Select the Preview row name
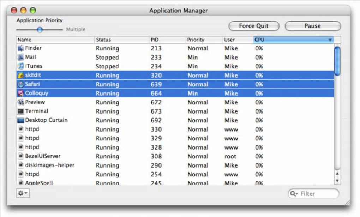The image size is (360, 217). (x=35, y=102)
